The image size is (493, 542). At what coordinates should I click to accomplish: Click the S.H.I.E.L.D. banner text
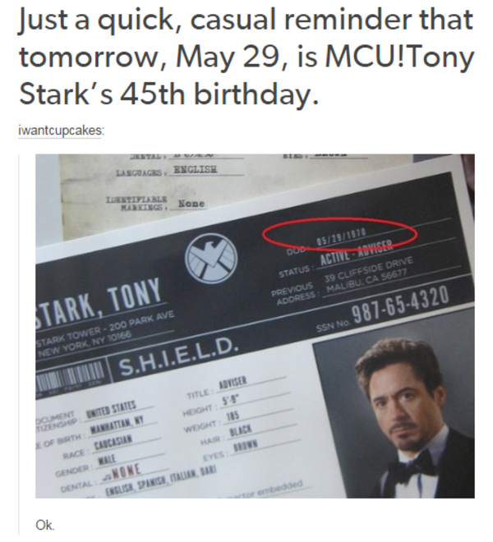pos(179,356)
